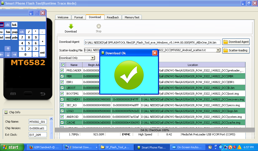
Task: Toggle the slk key on on-screen keyboard
Action: tap(7, 25)
